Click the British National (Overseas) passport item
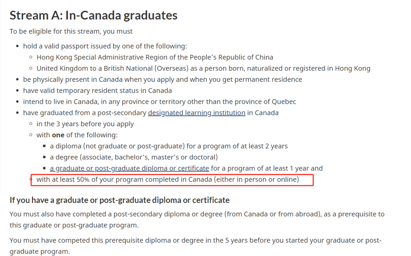Screen dimensions: 411x256 [203, 68]
